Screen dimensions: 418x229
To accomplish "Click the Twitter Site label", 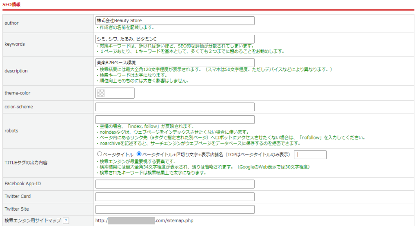I will (x=16, y=209).
